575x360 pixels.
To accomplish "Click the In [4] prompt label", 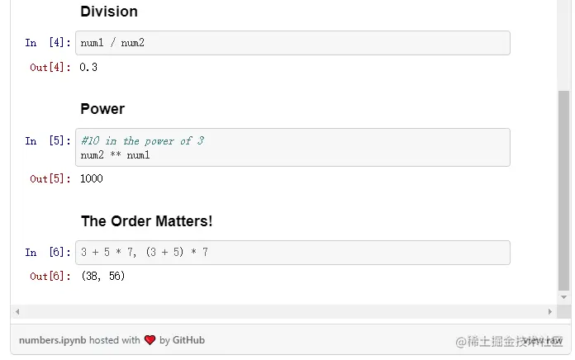I will pos(48,43).
